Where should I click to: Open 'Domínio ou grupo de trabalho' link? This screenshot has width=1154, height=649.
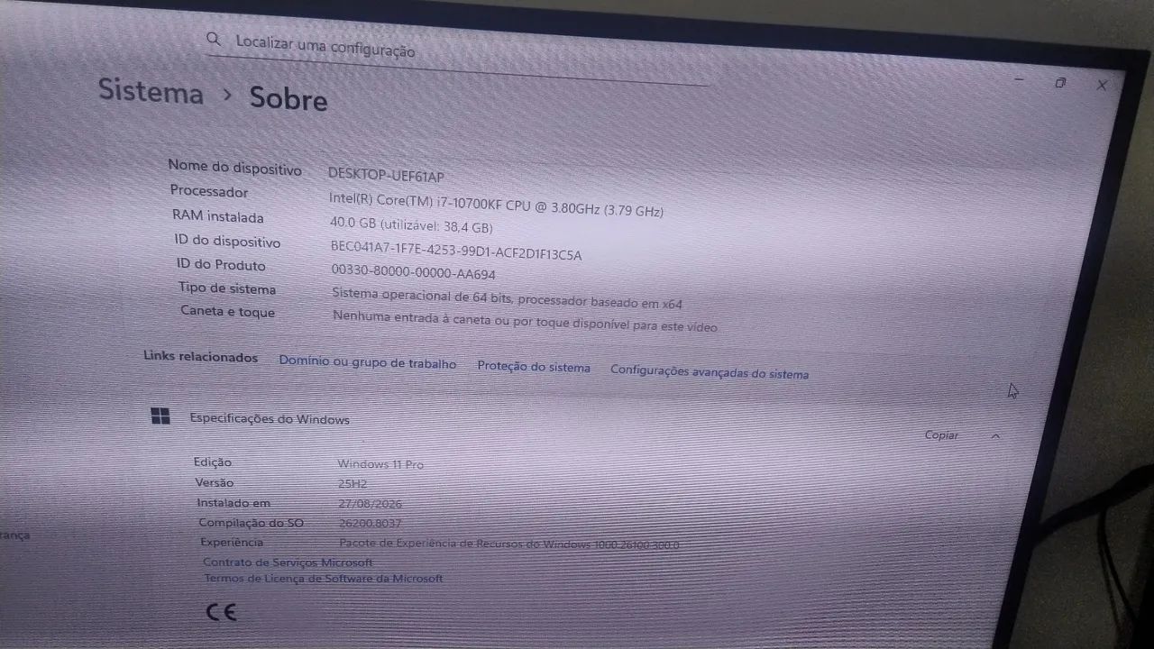coord(367,362)
